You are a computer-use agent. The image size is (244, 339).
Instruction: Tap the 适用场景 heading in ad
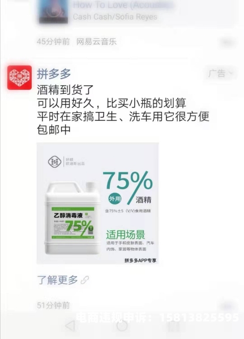(126, 234)
